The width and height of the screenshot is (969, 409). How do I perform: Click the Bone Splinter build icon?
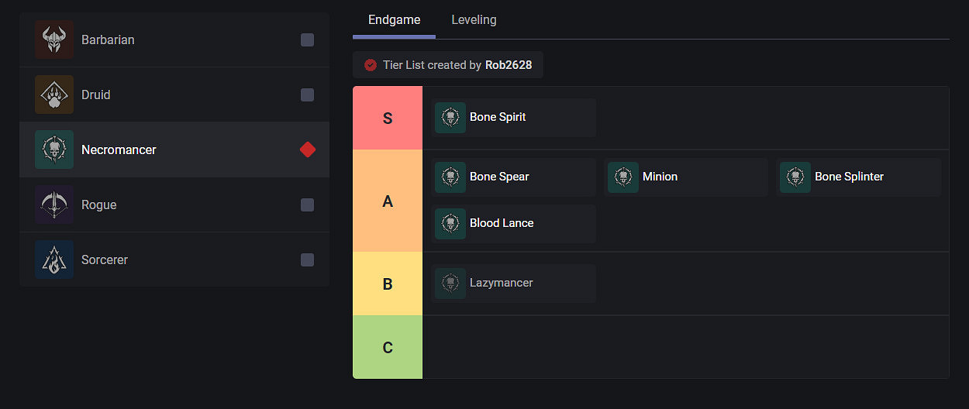tap(795, 177)
